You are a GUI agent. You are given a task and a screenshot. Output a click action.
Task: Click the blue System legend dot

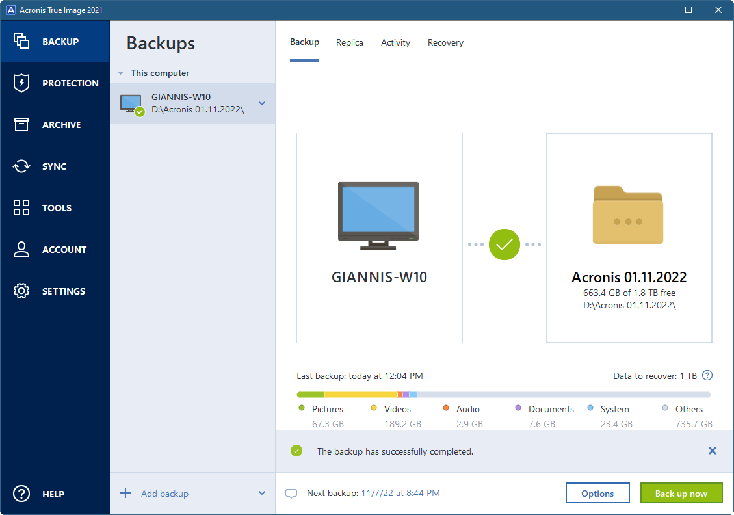pyautogui.click(x=590, y=408)
